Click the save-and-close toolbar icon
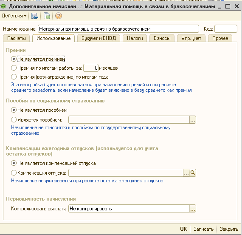Viewport: 242px width, 235px height. click(34, 16)
